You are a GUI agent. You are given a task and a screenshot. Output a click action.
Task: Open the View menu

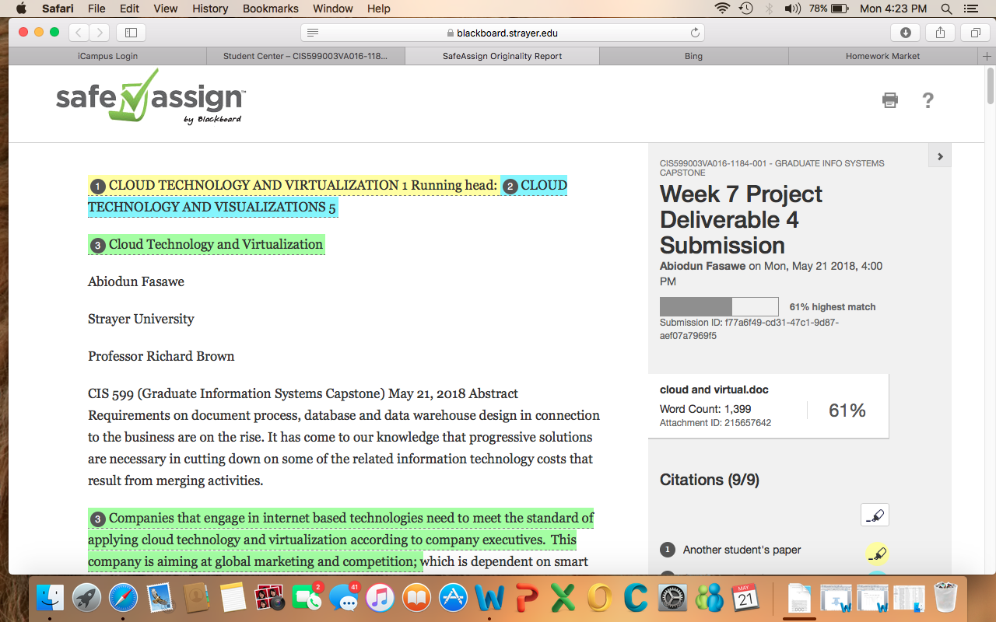tap(166, 9)
